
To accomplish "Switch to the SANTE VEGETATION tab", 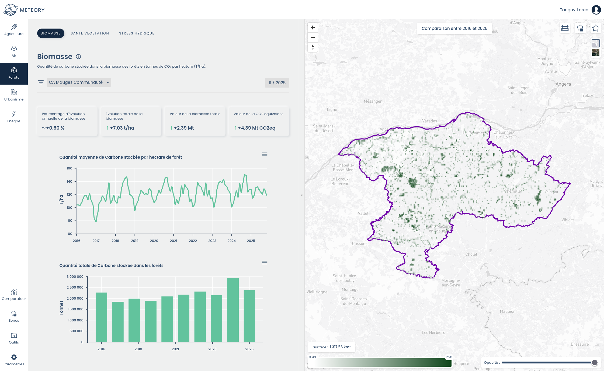I will (x=90, y=33).
